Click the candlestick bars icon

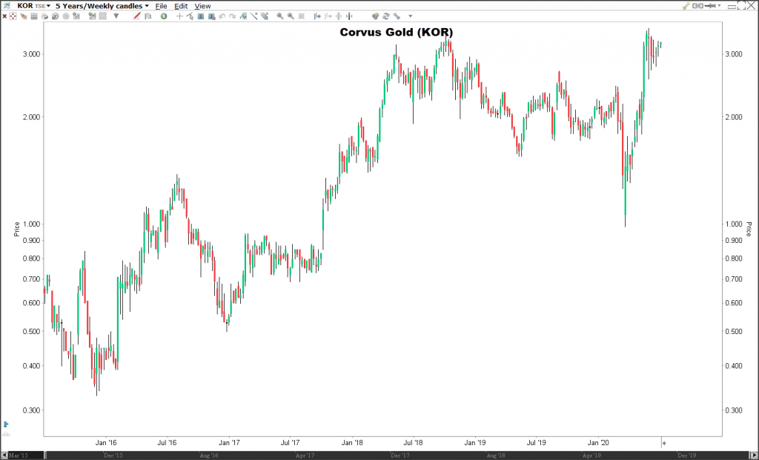pyautogui.click(x=148, y=16)
